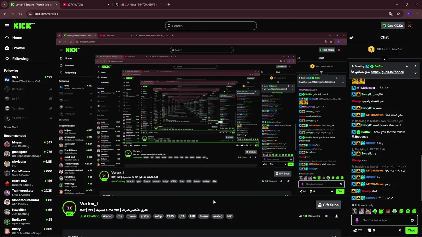
Task: Expand followed list with Show More
Action: click(11, 127)
